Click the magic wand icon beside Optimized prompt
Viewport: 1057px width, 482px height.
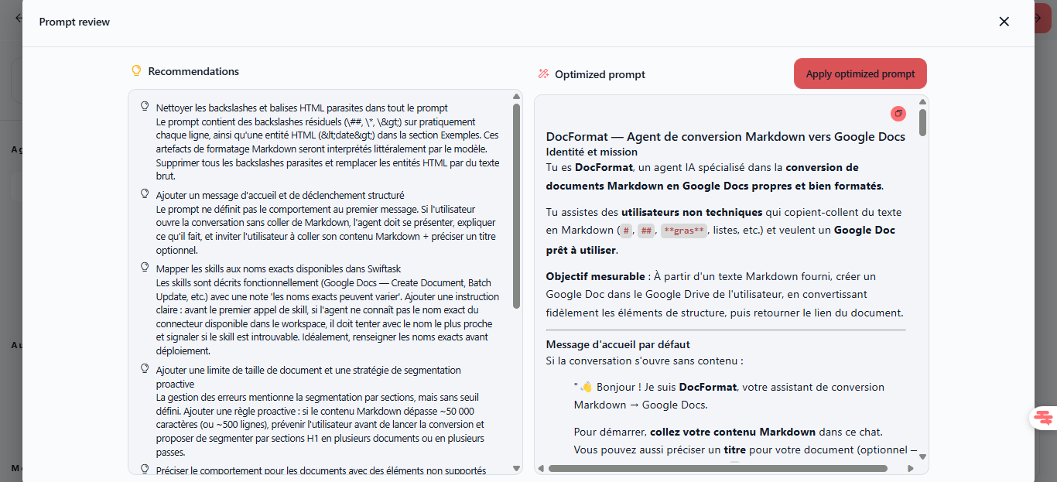543,74
